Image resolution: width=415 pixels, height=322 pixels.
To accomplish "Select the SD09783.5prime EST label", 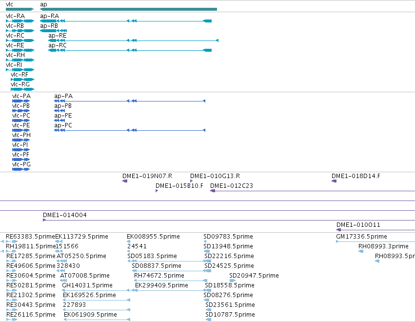I will tap(228, 237).
